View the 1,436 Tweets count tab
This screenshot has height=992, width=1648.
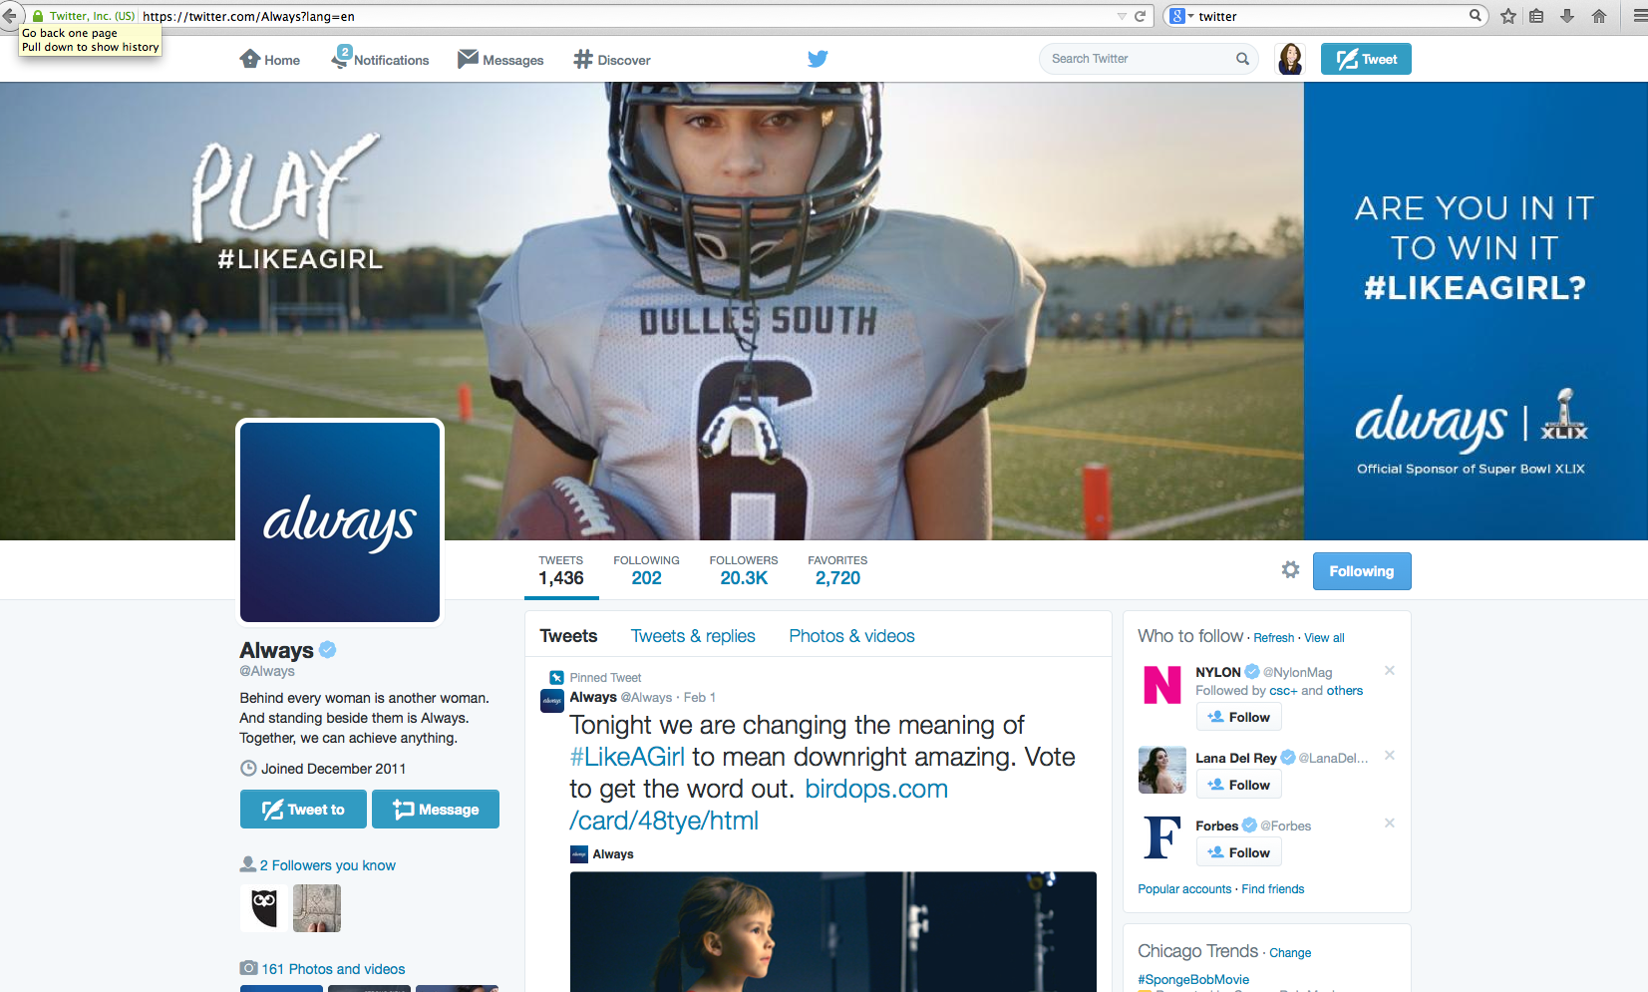coord(561,570)
